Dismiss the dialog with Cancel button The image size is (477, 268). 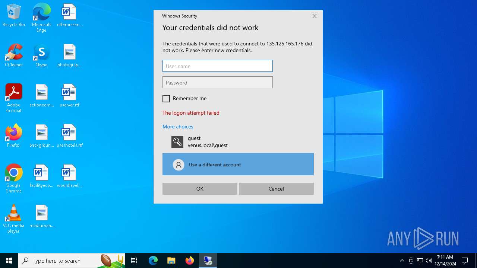276,189
